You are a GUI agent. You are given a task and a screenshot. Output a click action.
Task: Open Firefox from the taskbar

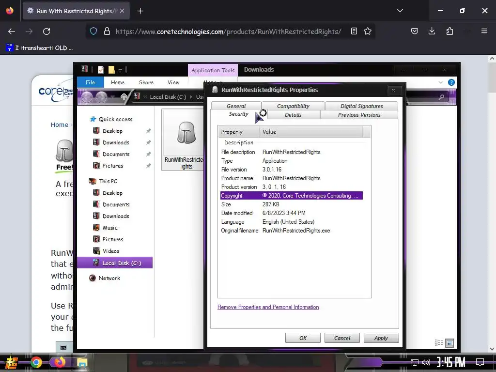(59, 362)
